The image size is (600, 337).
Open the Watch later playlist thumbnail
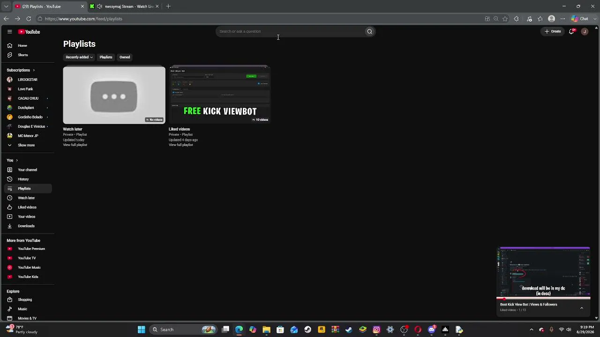(114, 95)
